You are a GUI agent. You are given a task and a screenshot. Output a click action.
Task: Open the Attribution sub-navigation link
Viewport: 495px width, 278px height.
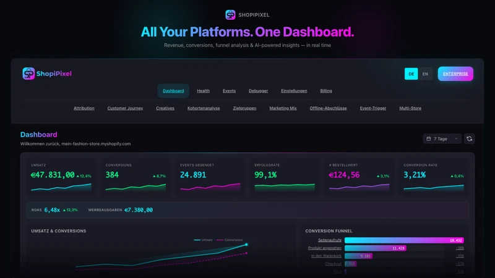(x=84, y=108)
